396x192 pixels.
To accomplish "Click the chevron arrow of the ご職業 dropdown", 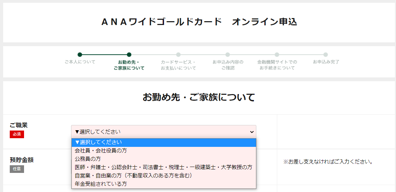I will (252, 132).
